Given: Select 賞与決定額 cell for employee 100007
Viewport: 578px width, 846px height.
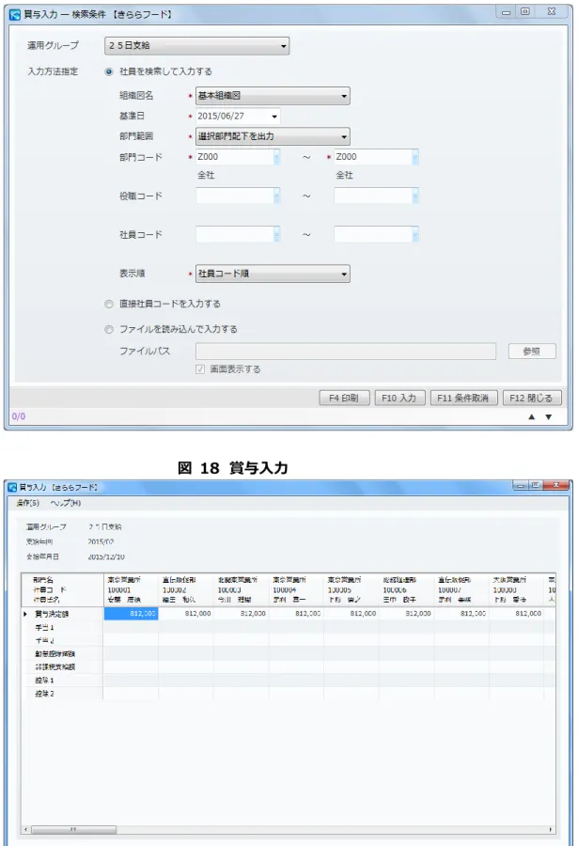Looking at the screenshot, I should [x=461, y=614].
